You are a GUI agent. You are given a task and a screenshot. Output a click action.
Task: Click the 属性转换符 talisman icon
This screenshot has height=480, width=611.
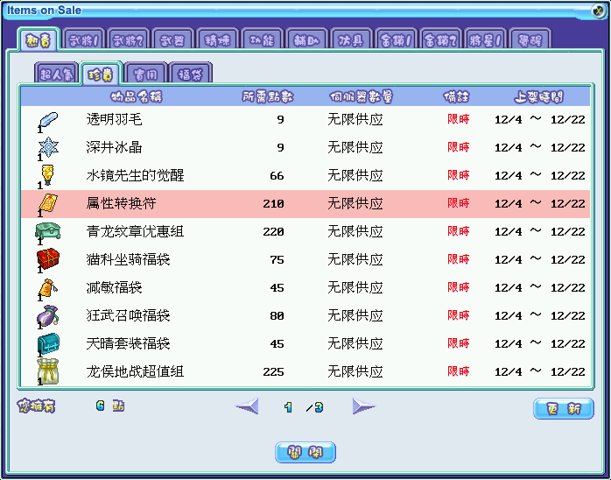(x=47, y=203)
